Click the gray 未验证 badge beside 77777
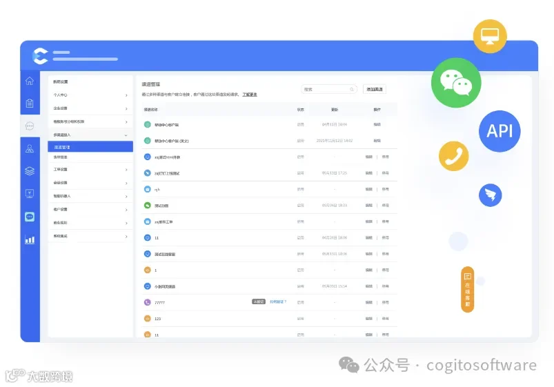This screenshot has width=554, height=387. point(259,302)
